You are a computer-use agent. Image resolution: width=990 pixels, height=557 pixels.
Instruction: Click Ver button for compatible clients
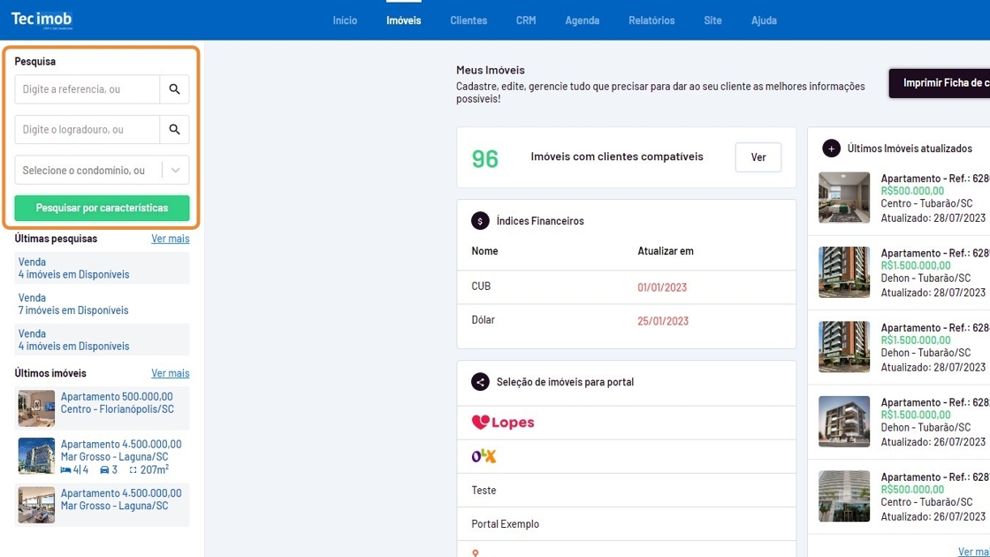(758, 157)
